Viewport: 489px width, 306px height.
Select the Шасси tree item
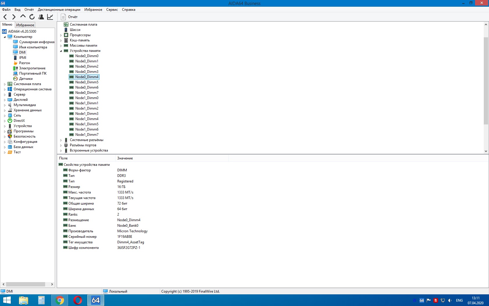(75, 30)
